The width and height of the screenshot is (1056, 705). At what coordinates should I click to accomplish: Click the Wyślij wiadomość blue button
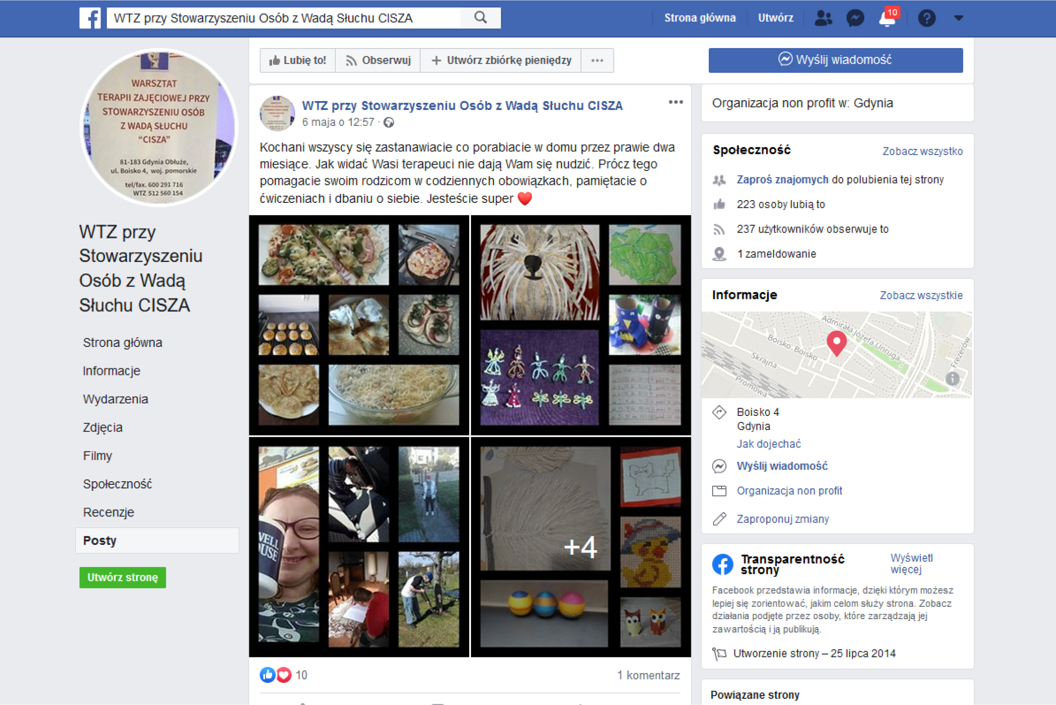tap(835, 60)
